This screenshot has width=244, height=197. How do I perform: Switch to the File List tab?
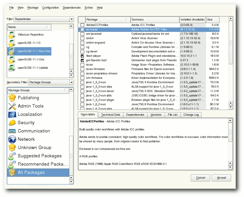(172, 115)
